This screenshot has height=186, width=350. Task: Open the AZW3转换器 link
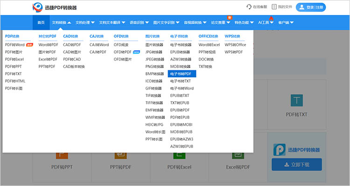click(181, 59)
